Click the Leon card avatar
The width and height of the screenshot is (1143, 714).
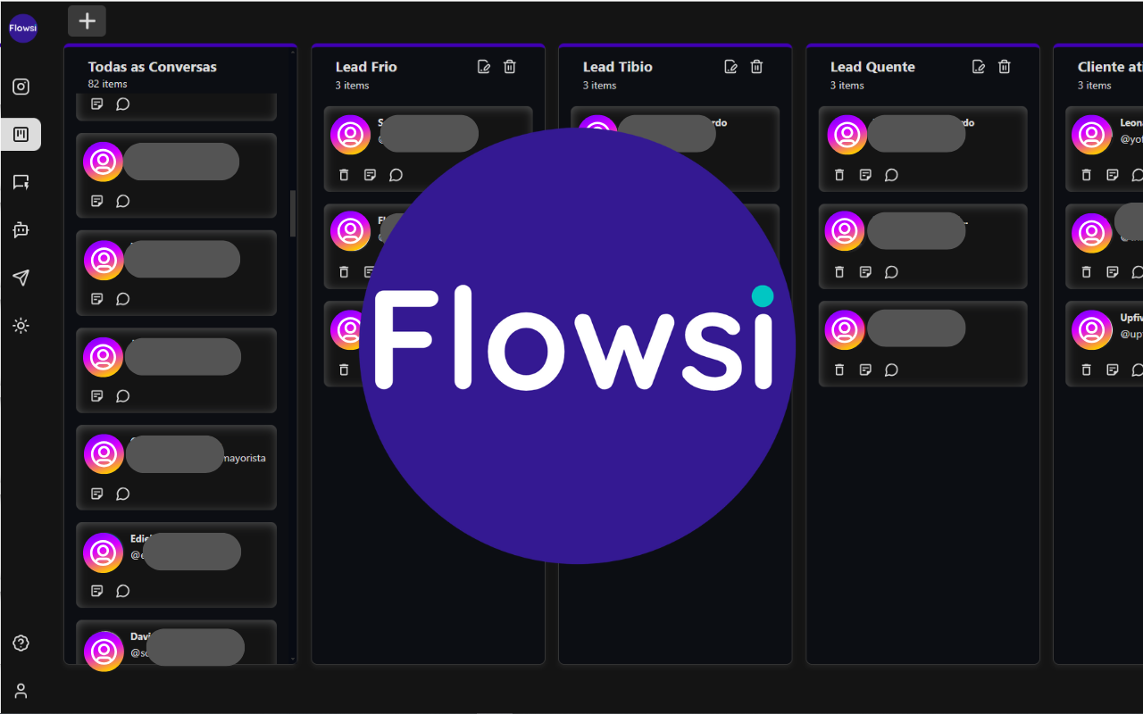tap(1091, 135)
